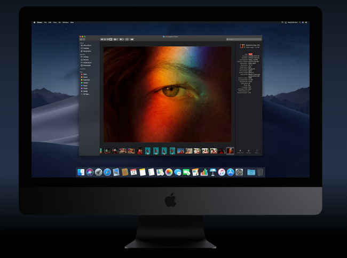This screenshot has height=258, width=347.
Task: Open Documents in the sidebar
Action: click(86, 51)
